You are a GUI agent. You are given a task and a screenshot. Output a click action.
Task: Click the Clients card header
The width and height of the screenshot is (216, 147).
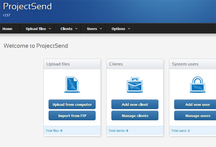click(x=135, y=64)
